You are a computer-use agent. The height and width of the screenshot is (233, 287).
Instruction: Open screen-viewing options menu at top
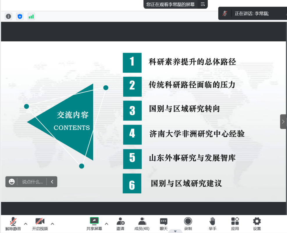[x=203, y=4]
